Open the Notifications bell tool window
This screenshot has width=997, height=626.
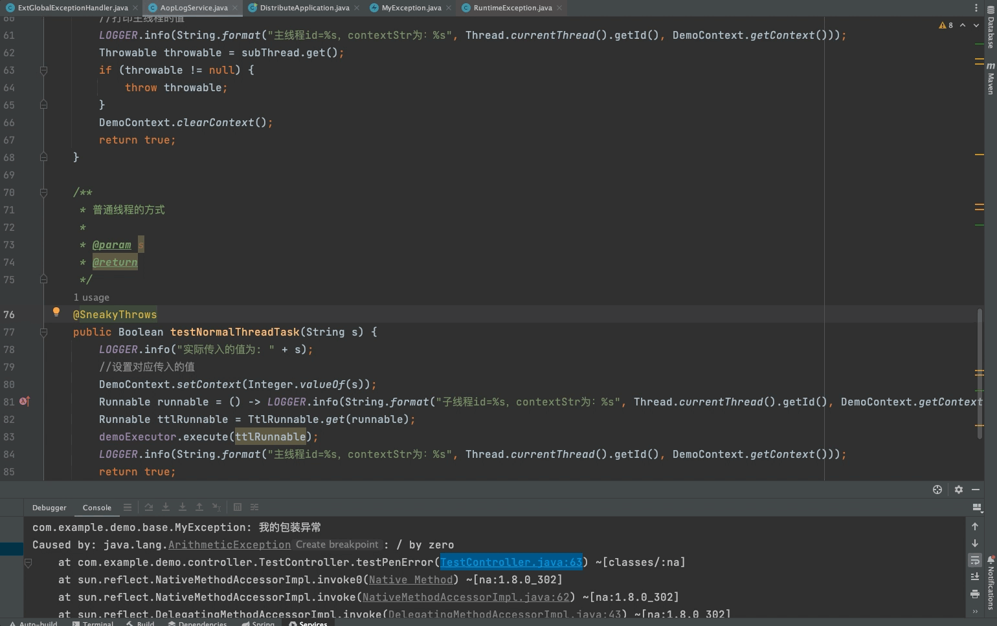click(991, 582)
